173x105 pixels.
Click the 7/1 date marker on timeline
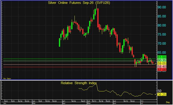click(x=142, y=101)
